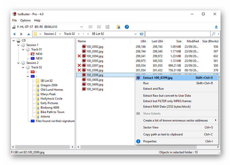Viewport: 231px width, 165px height.
Task: Select Bike Path to Town folder
Action: [52, 112]
